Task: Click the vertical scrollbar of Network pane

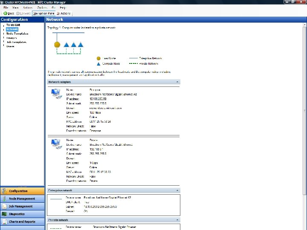Action: tap(304, 111)
